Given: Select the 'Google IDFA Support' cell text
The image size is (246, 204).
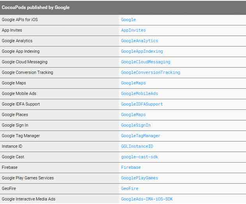Looking at the screenshot, I should (21, 104).
